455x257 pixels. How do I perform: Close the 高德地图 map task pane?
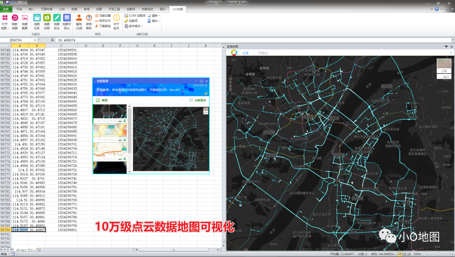click(452, 46)
